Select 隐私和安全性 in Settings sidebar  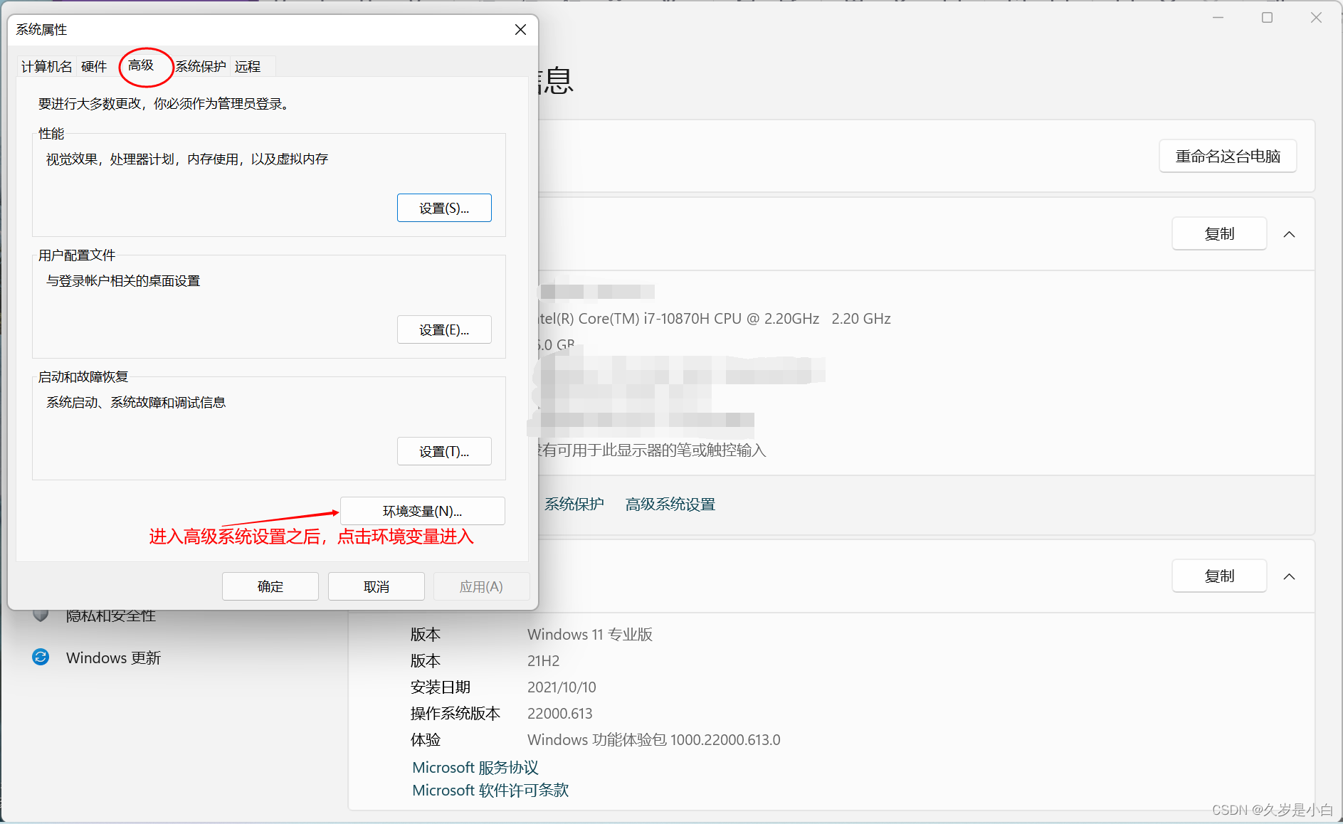click(110, 616)
